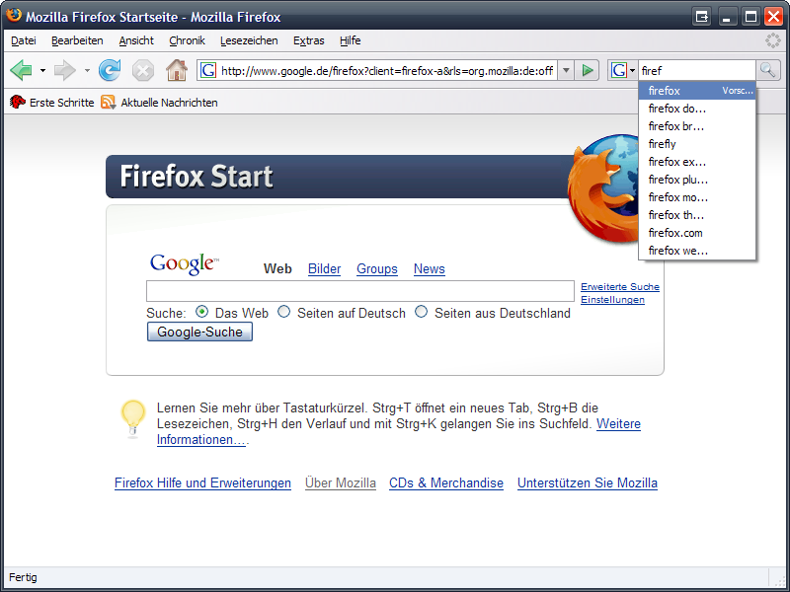Click the Google search text field on page

click(x=360, y=291)
